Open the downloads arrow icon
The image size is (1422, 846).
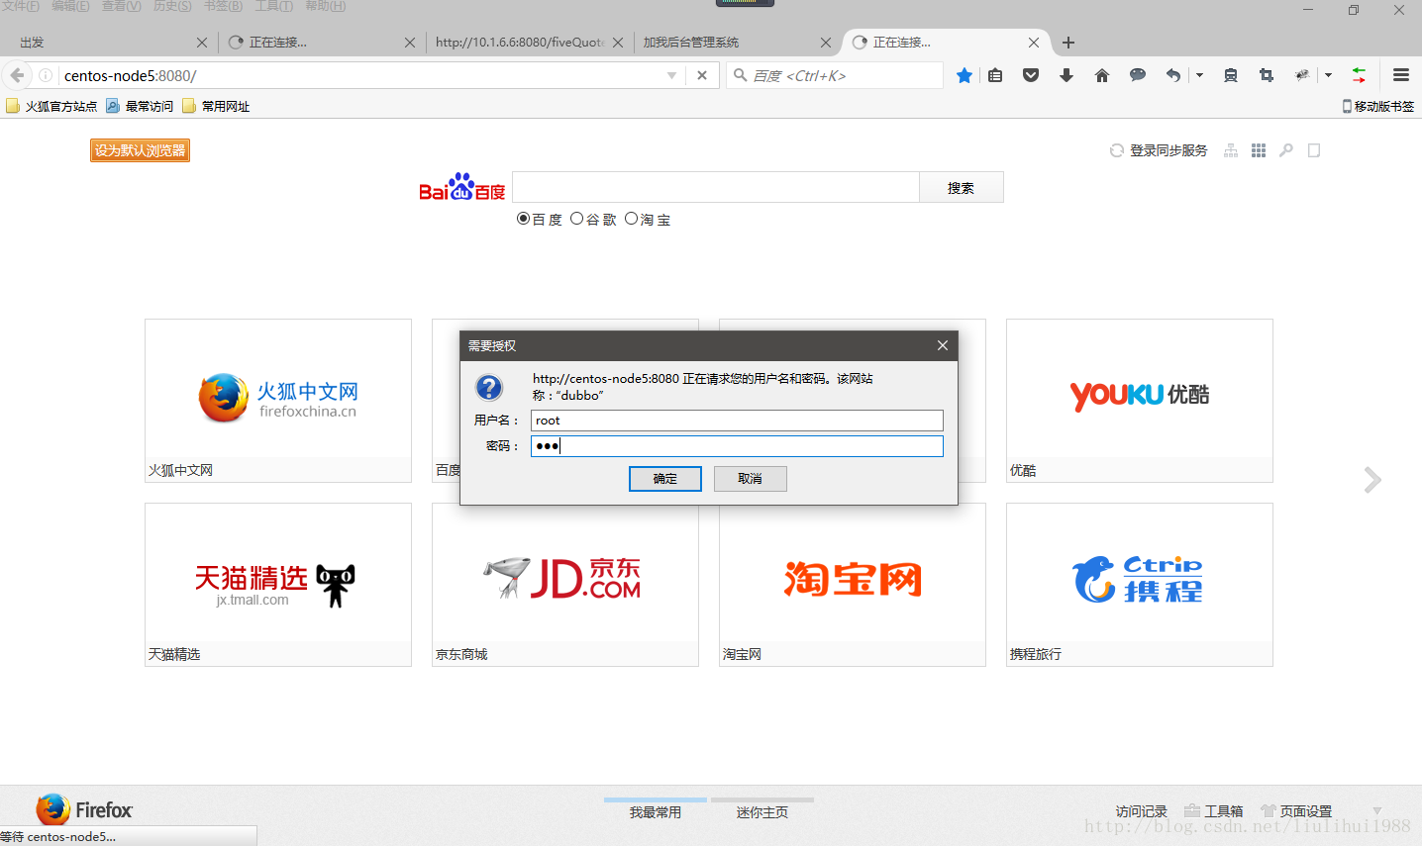coord(1066,75)
